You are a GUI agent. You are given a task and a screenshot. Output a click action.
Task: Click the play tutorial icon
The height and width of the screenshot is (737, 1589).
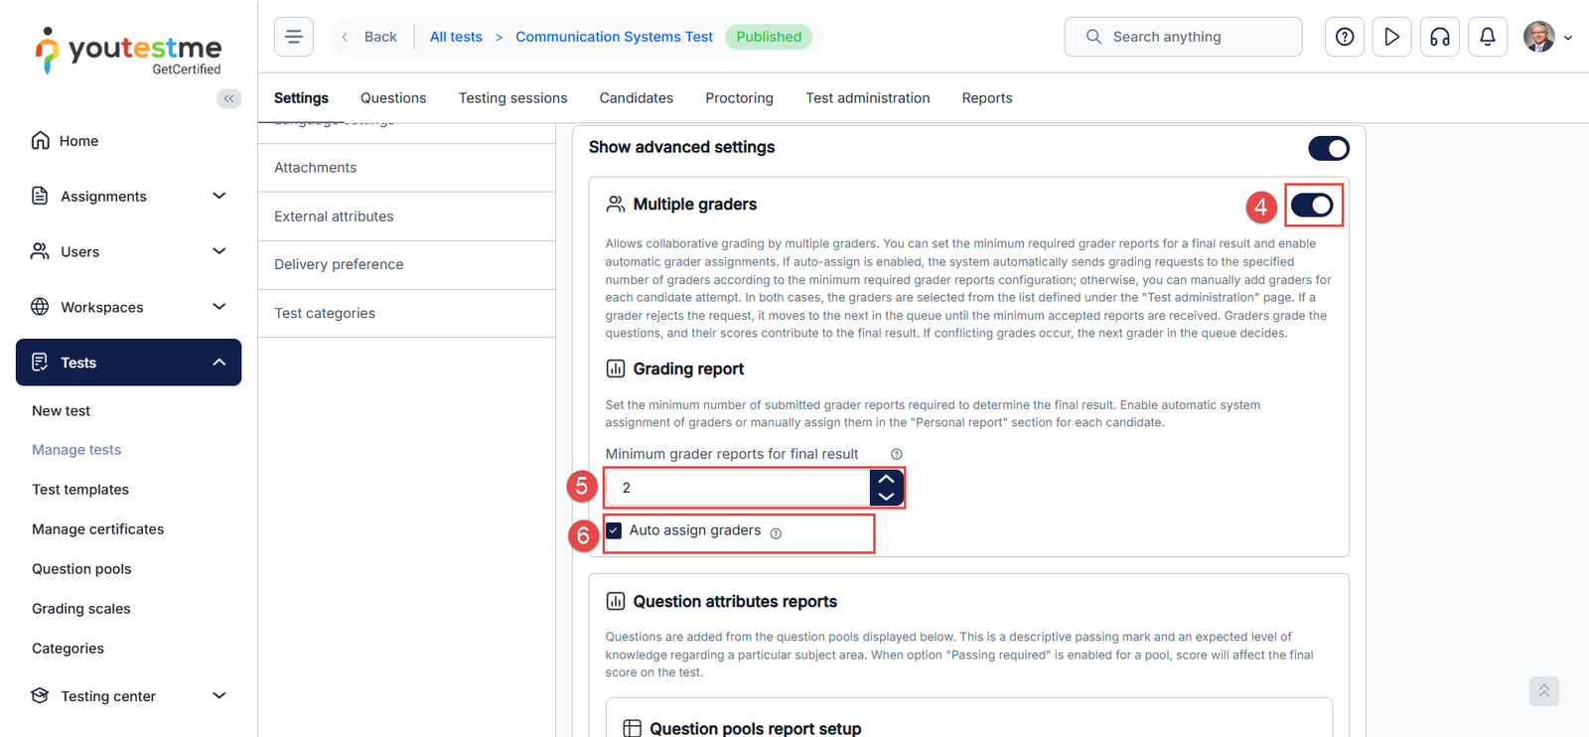[x=1391, y=37]
